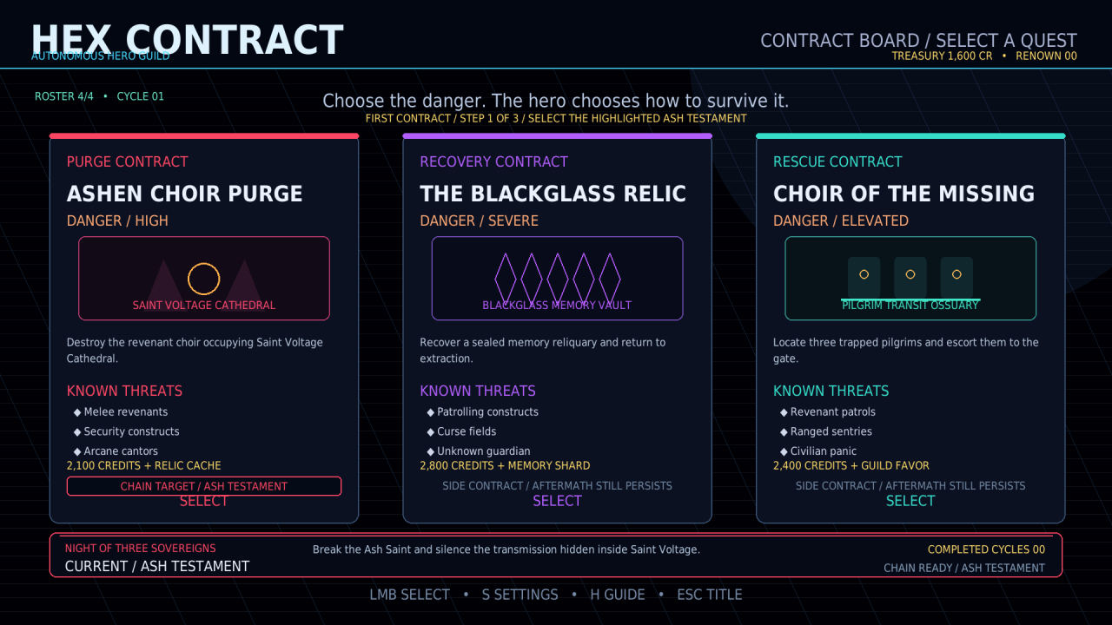Click ESC Title to return to title

pos(710,595)
